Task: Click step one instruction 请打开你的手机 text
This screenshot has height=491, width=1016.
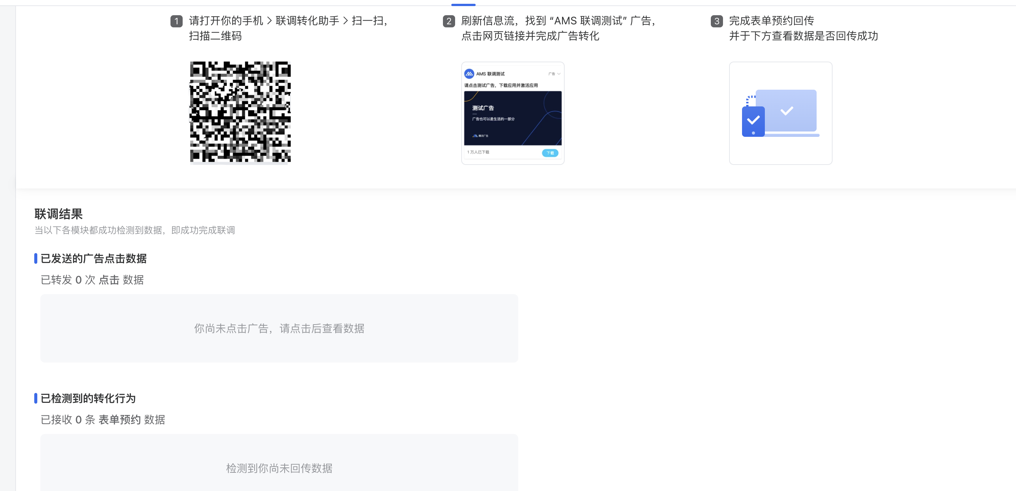Action: pos(288,21)
